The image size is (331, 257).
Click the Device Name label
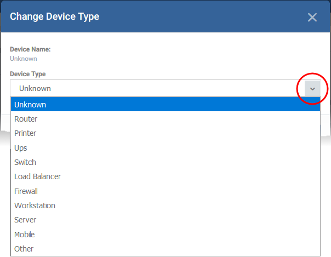[30, 49]
